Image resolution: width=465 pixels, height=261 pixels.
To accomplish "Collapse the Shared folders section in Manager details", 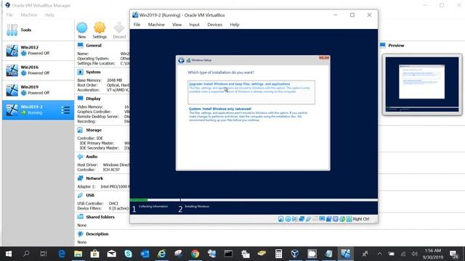I will click(x=100, y=217).
